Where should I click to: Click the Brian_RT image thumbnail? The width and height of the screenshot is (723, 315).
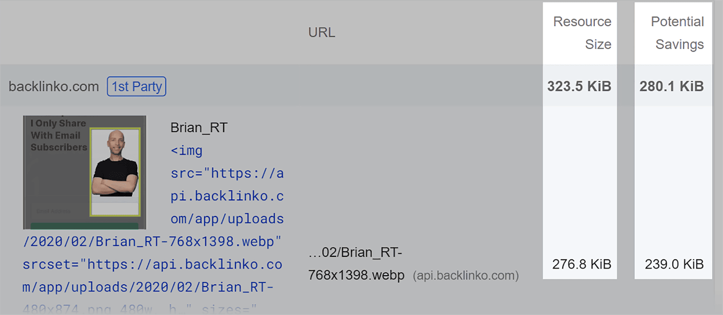pyautogui.click(x=84, y=172)
